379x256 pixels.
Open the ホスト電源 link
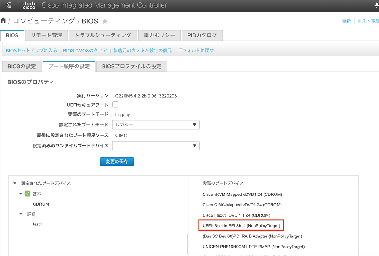coord(368,21)
